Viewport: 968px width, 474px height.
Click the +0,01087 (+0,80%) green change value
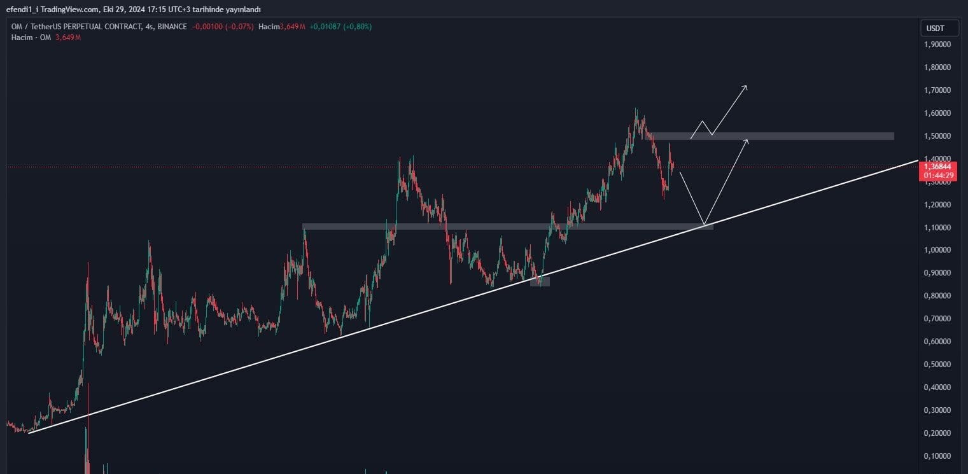(340, 27)
